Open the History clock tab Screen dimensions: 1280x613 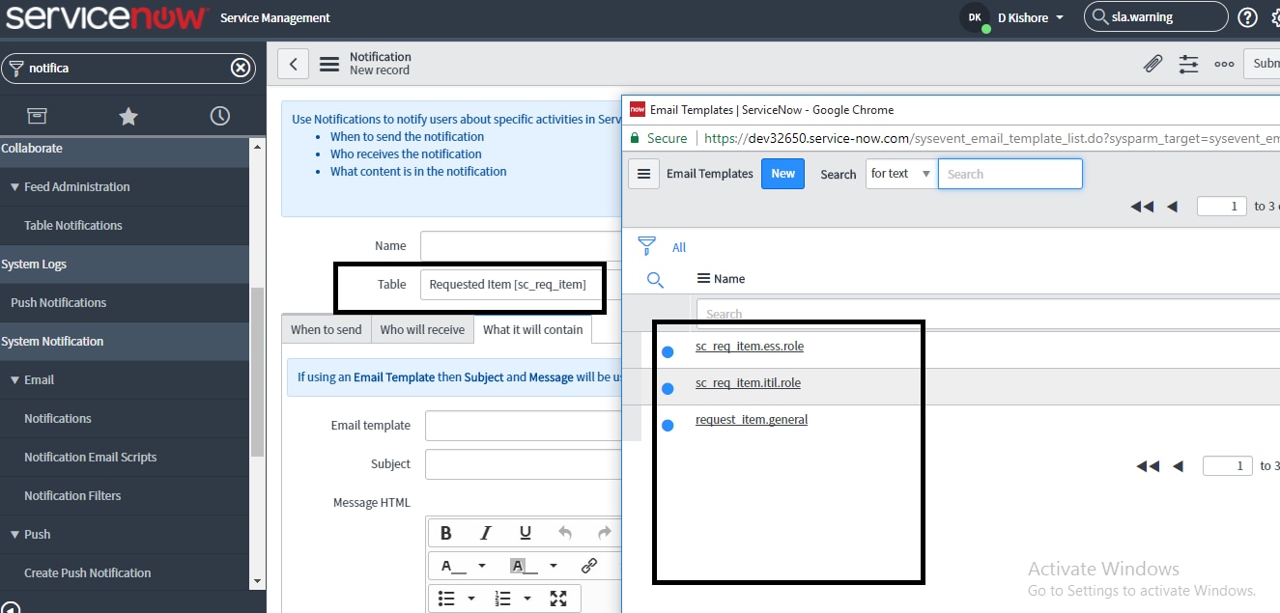tap(220, 116)
